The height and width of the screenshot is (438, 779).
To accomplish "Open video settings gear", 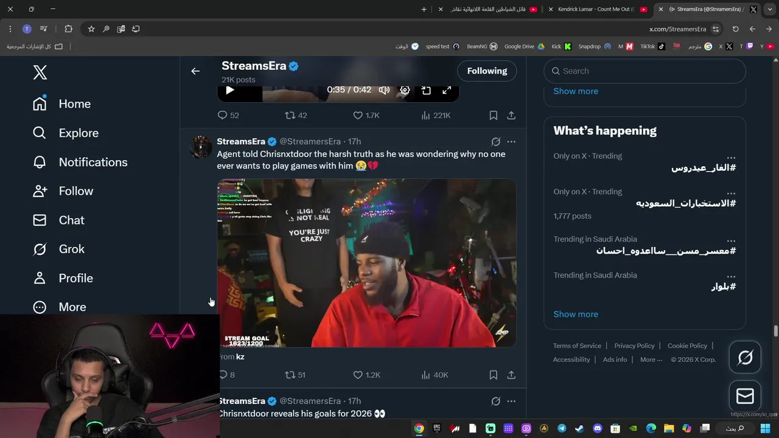I will [405, 90].
